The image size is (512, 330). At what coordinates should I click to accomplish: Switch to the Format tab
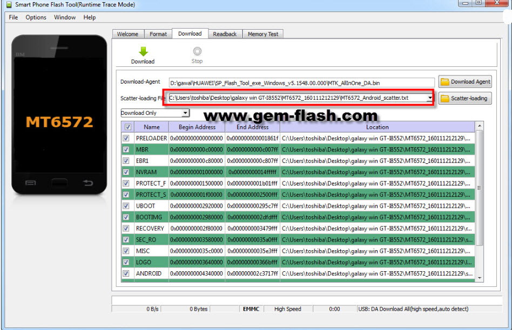coord(158,34)
